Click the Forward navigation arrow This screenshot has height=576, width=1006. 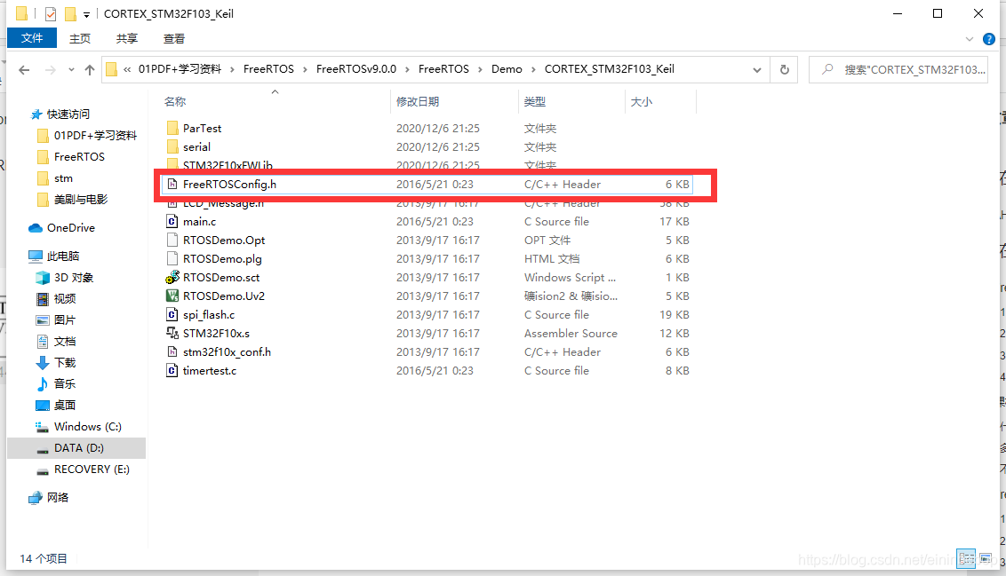(50, 70)
